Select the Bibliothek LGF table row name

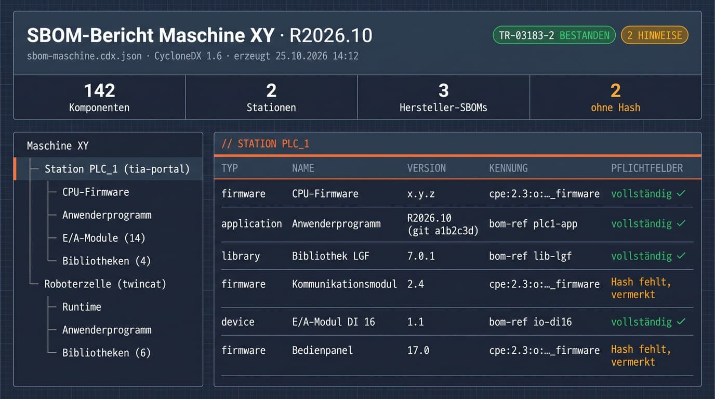(330, 256)
